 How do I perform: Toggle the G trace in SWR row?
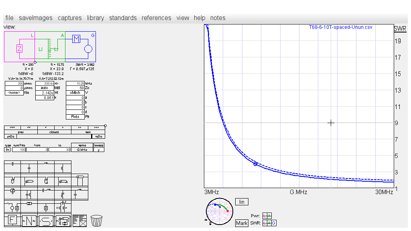tap(274, 223)
